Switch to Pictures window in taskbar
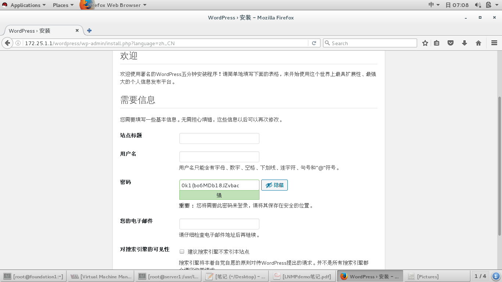 tap(437, 276)
